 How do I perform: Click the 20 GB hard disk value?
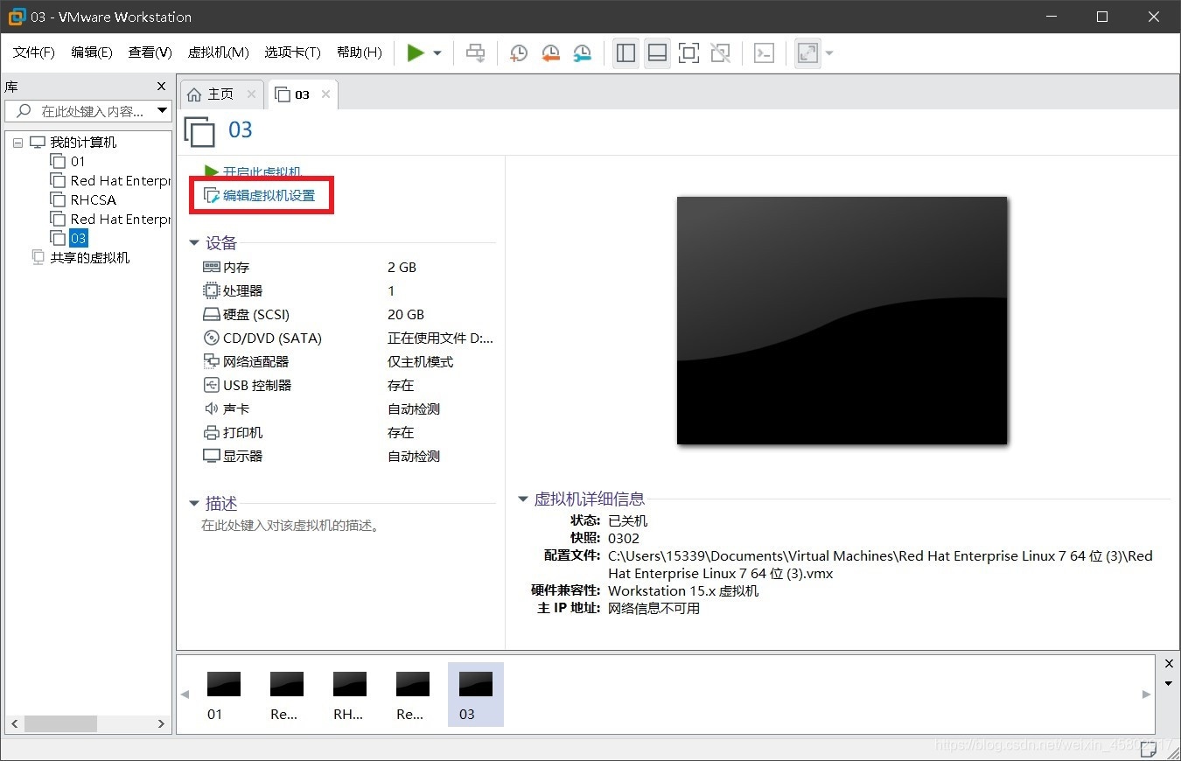click(x=406, y=314)
